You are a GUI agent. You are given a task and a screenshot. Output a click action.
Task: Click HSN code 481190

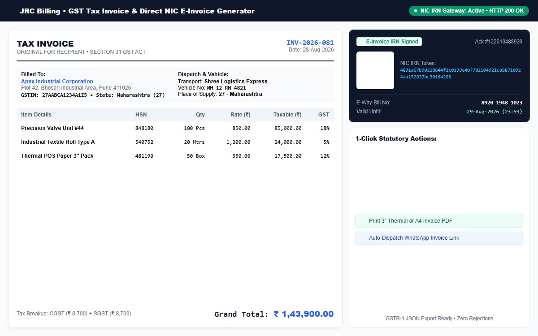(144, 156)
